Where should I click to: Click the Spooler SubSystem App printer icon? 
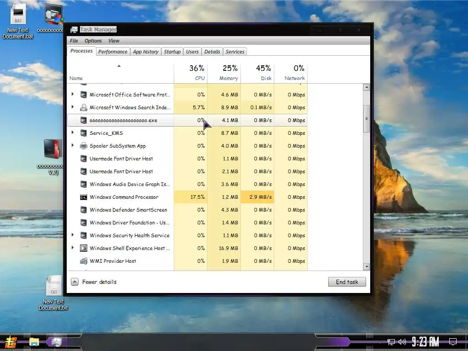tap(84, 146)
